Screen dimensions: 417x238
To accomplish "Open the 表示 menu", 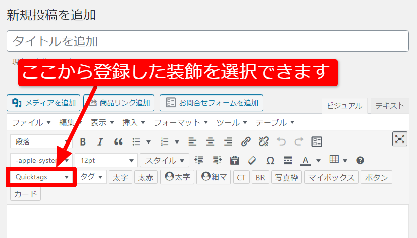I will (x=102, y=122).
